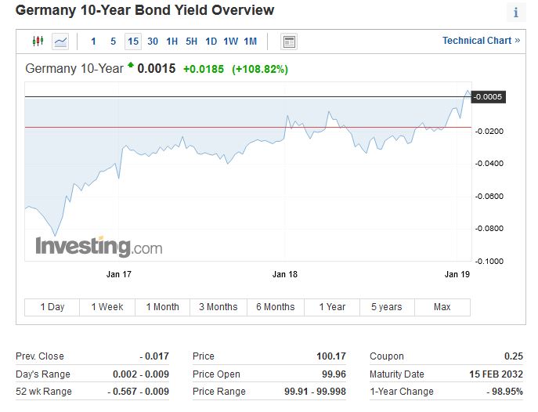Select the area chart type icon
Viewport: 538px width, 412px height.
(x=60, y=42)
